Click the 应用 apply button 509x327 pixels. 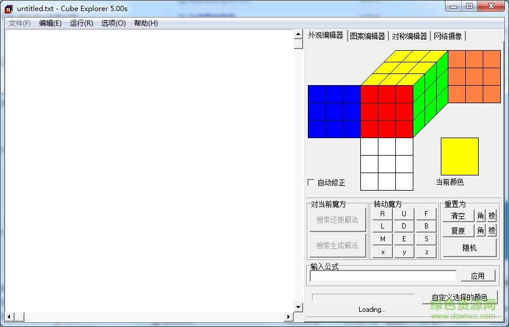click(x=478, y=276)
